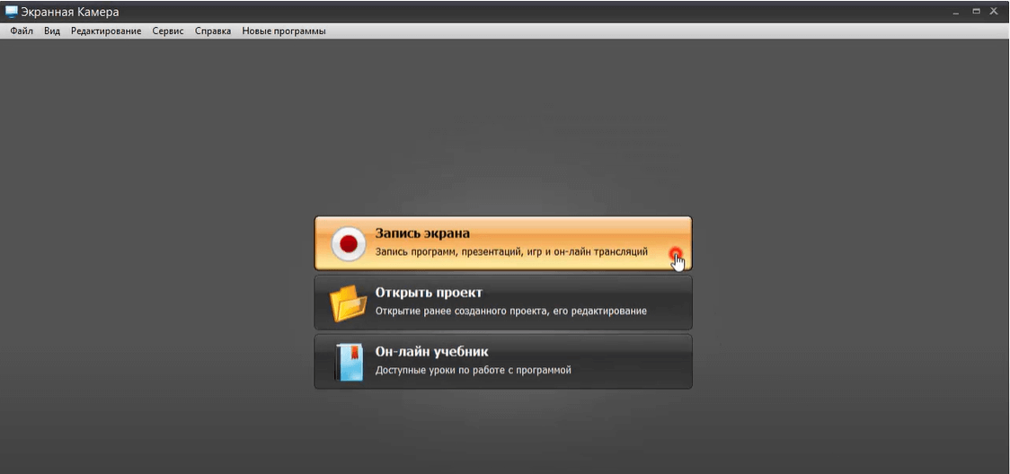The height and width of the screenshot is (474, 1010).
Task: Open the Он-лайн учебник button
Action: click(x=503, y=362)
